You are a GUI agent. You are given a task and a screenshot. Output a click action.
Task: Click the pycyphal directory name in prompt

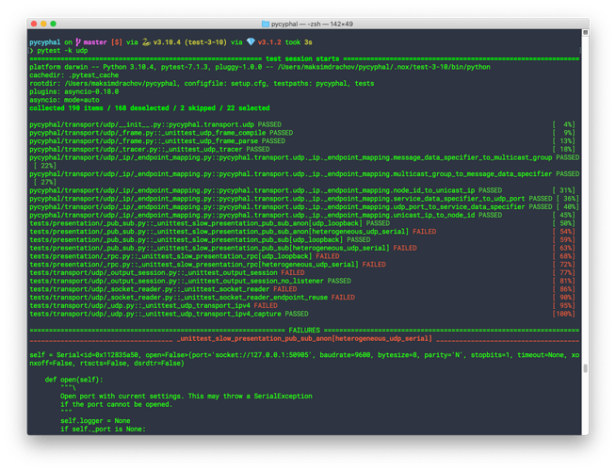[x=45, y=42]
